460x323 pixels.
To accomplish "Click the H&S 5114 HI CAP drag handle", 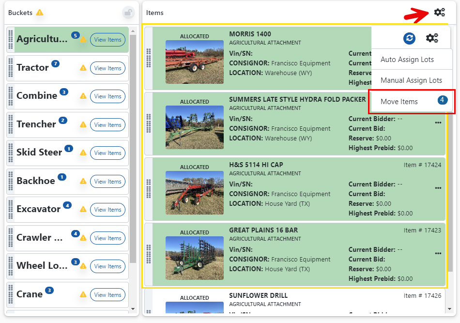I will pyautogui.click(x=149, y=189).
